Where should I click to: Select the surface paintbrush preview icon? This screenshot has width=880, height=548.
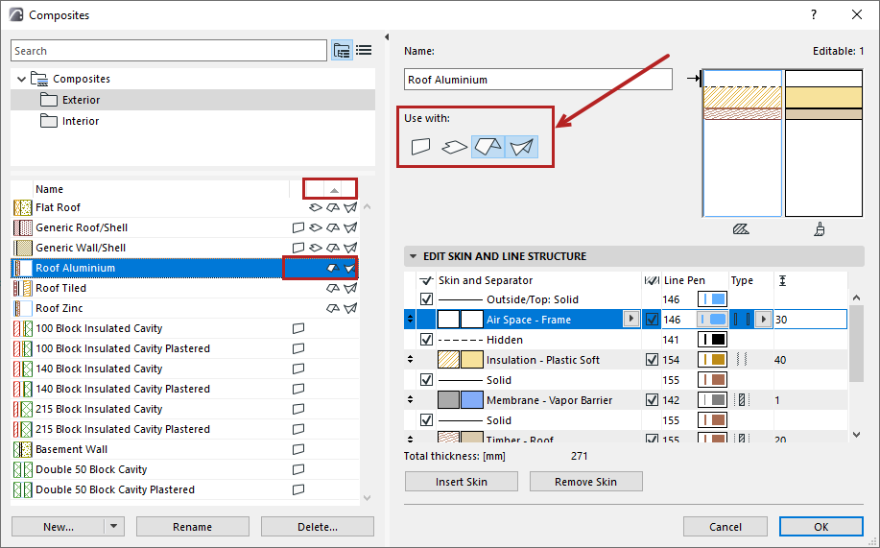820,229
